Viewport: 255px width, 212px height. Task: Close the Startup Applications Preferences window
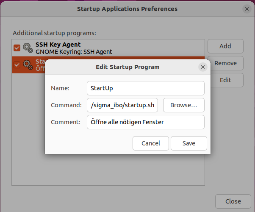tap(247, 9)
